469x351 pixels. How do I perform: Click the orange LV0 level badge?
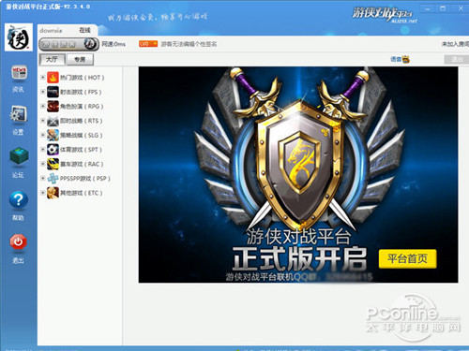click(148, 44)
